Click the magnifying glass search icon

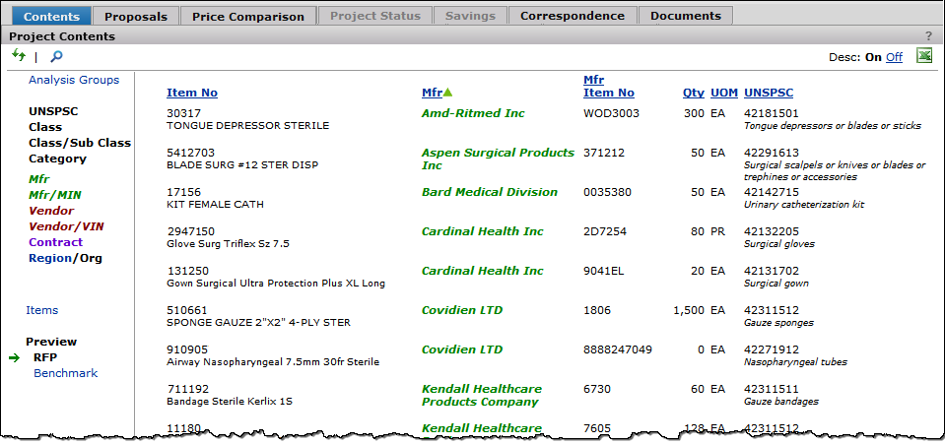coord(56,57)
